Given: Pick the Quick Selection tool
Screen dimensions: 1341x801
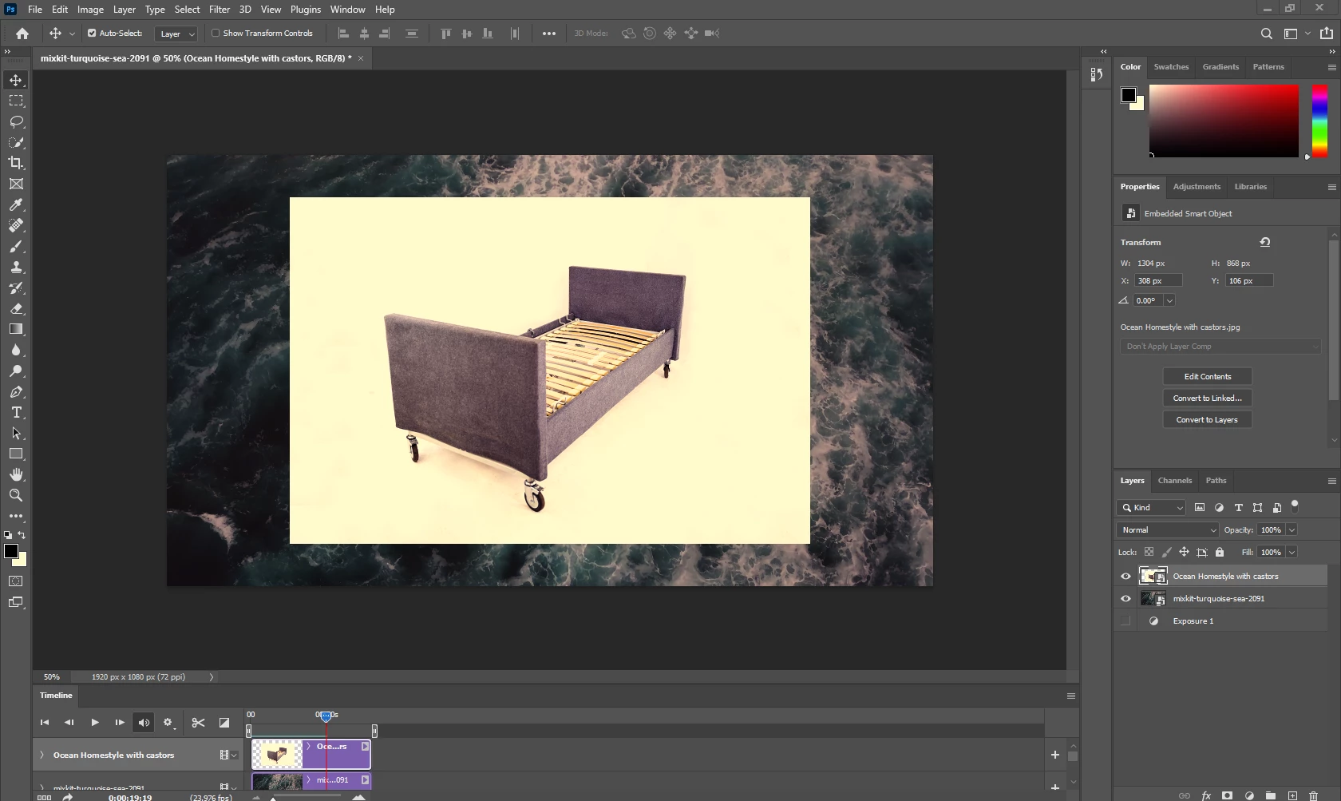Looking at the screenshot, I should click(16, 142).
